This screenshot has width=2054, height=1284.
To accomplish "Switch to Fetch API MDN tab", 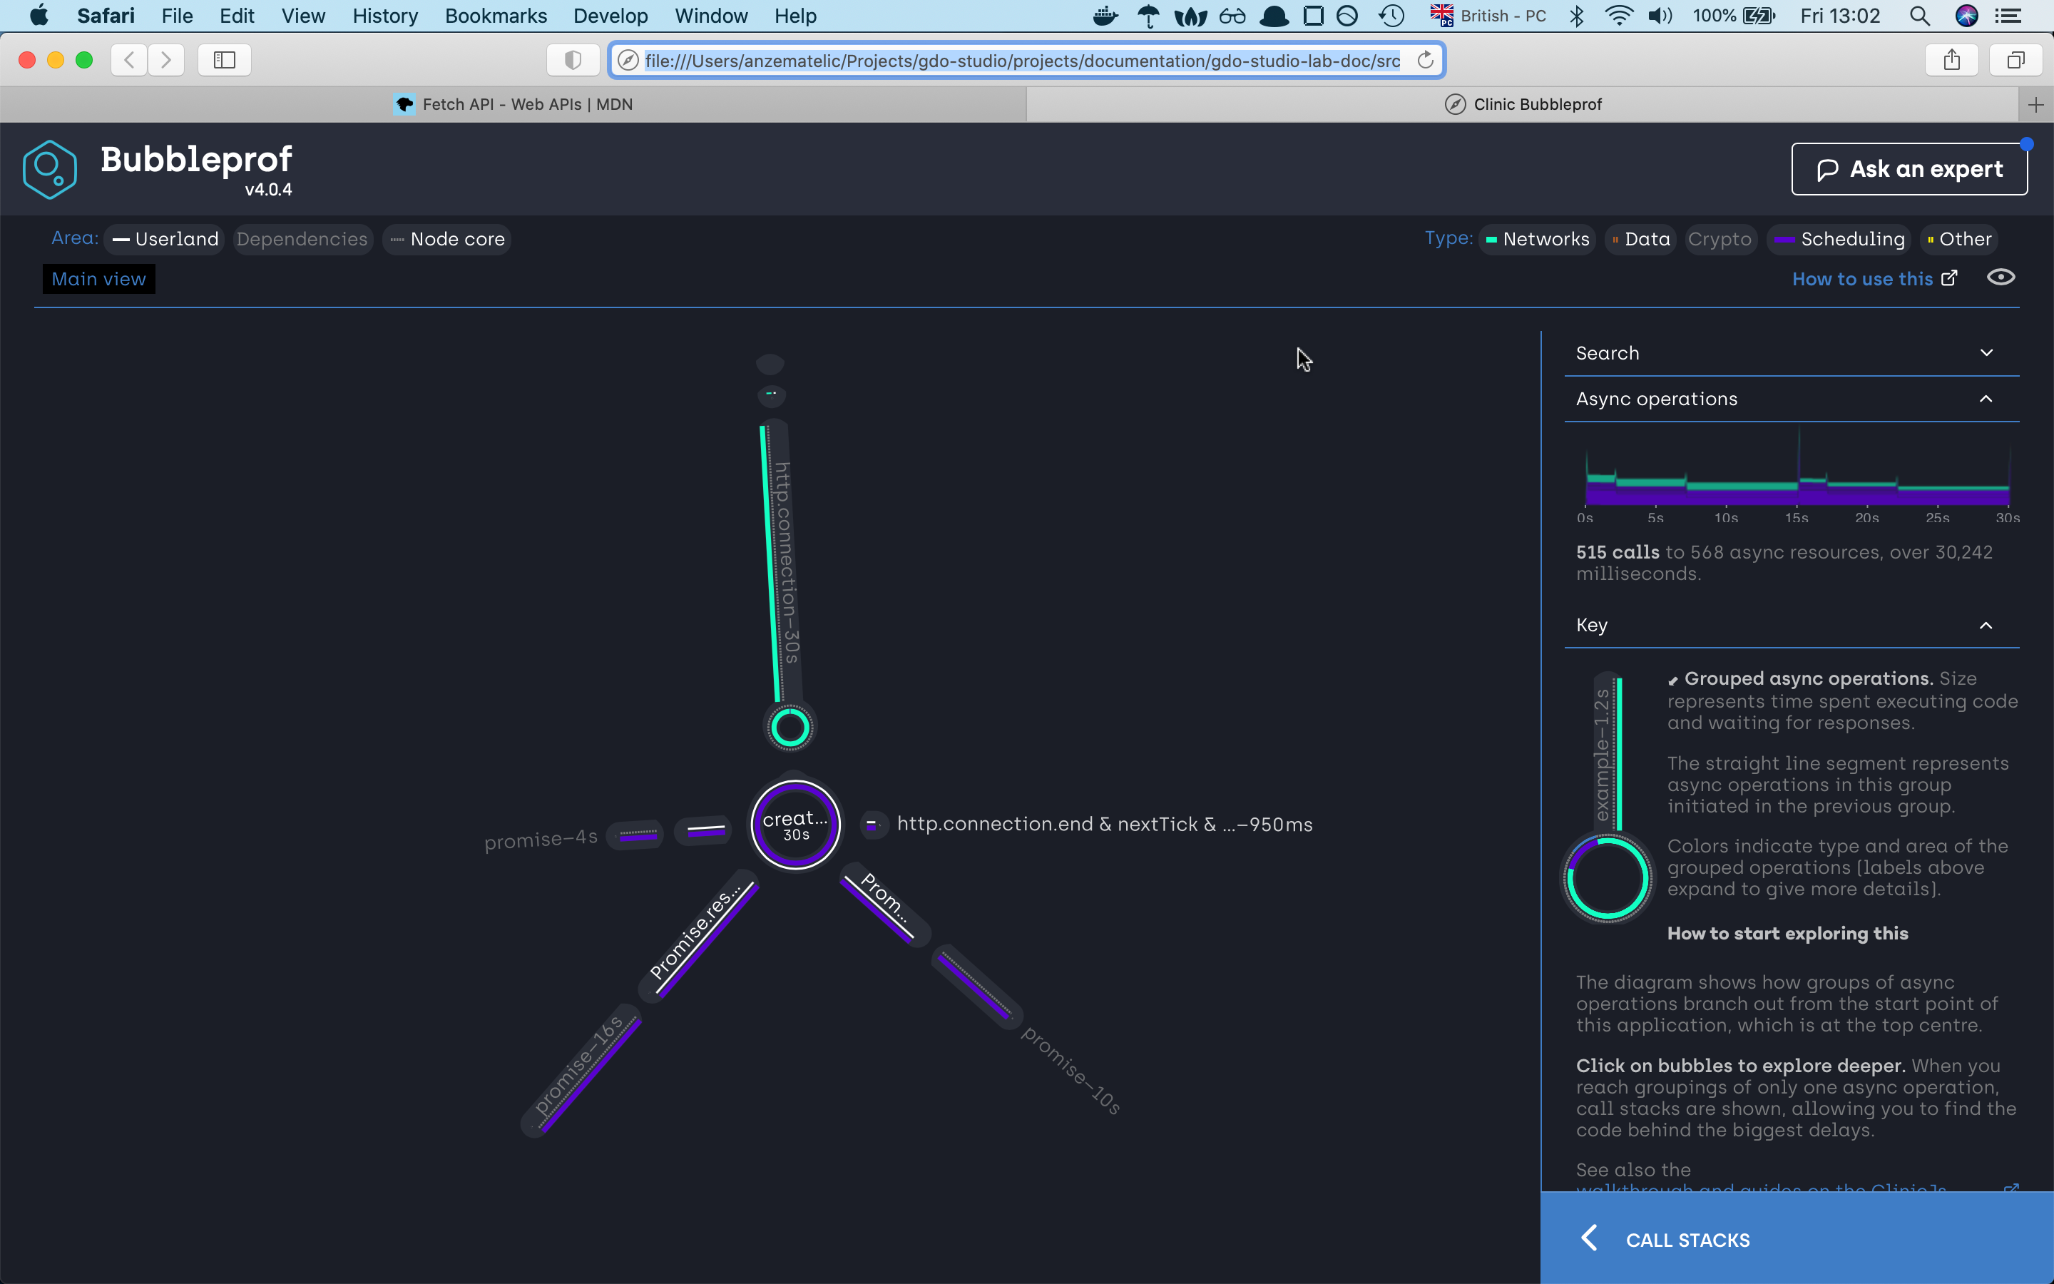I will (x=513, y=104).
